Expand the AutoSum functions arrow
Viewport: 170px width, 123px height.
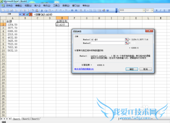tap(88, 11)
